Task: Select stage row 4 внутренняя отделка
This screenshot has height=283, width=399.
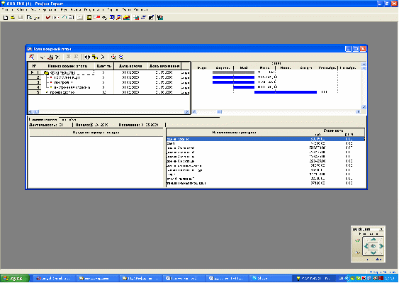Action: point(108,87)
